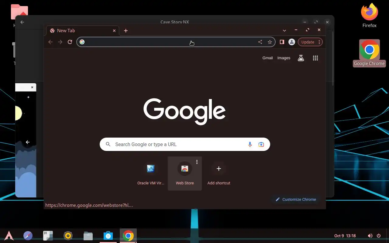Open the applications menu in taskbar
The image size is (389, 243).
9,236
